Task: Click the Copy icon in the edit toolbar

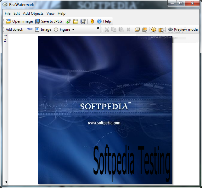Action: [114, 29]
